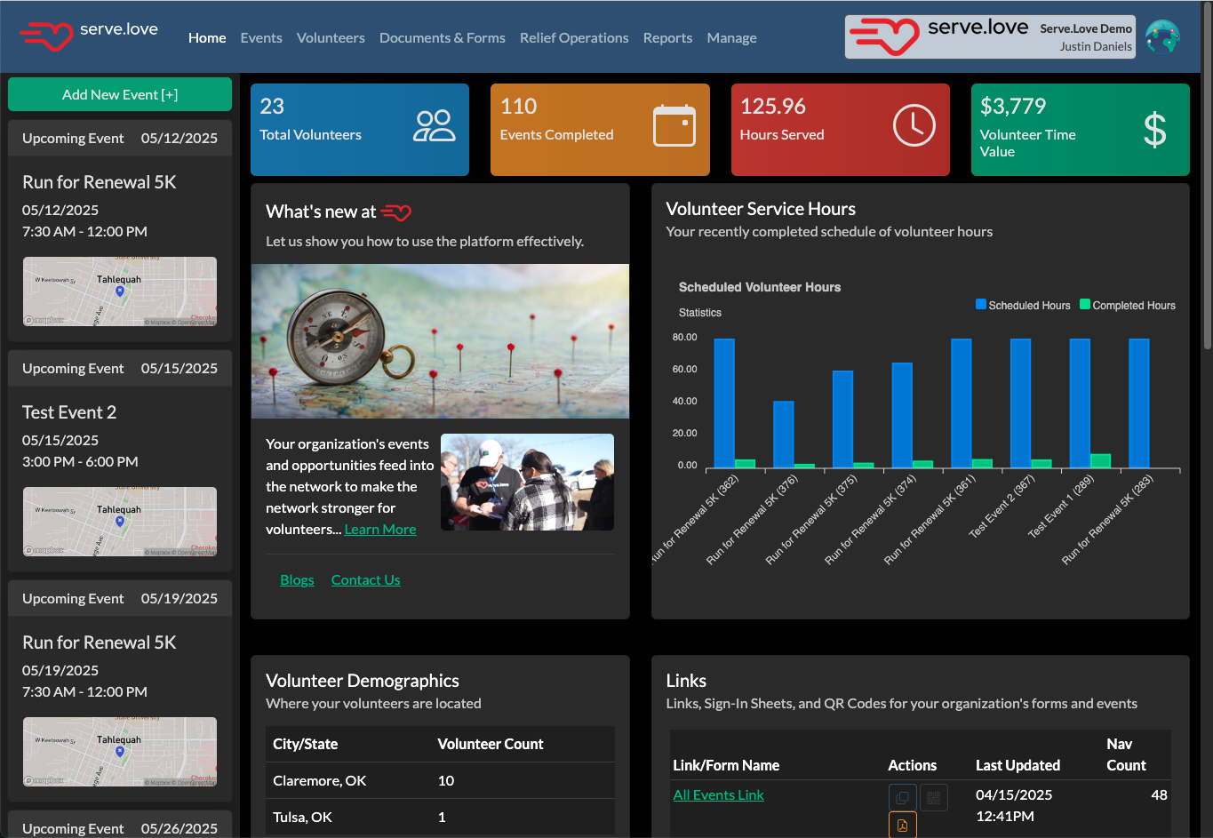Open QR code for All Events Link
1213x838 pixels.
[933, 797]
